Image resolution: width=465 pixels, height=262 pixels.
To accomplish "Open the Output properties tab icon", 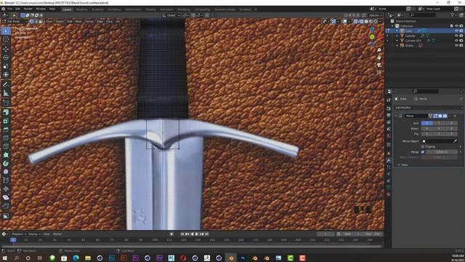I will (x=389, y=116).
